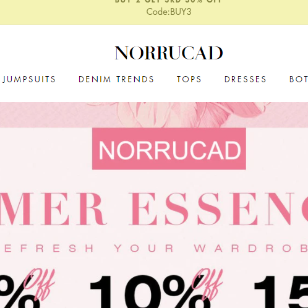Click the cursive Off beside leftmost percent sign
This screenshot has height=308, width=308.
39,284
